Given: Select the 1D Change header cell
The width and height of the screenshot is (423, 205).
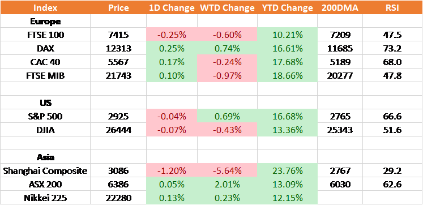Looking at the screenshot, I should point(172,7).
